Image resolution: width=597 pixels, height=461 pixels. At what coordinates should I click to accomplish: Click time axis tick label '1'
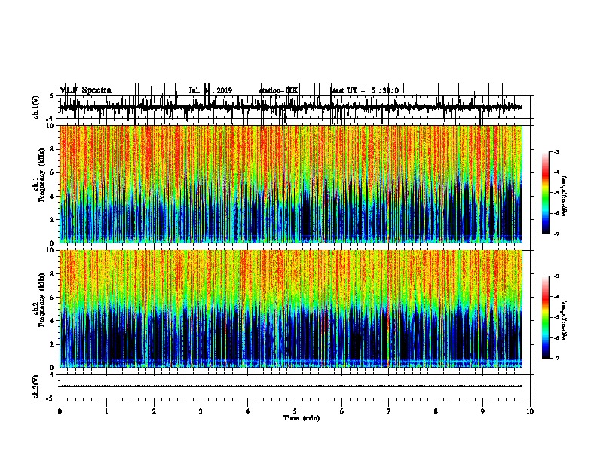point(106,411)
